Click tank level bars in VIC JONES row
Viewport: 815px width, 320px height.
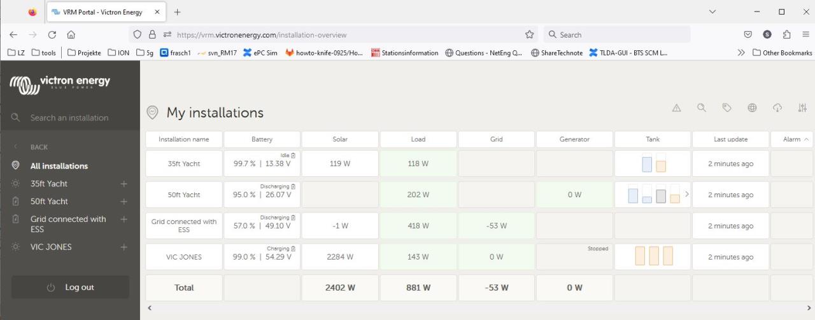(x=654, y=256)
